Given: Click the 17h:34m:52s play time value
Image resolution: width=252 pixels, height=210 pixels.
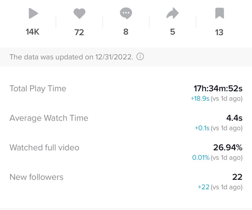Looking at the screenshot, I should click(x=218, y=89).
